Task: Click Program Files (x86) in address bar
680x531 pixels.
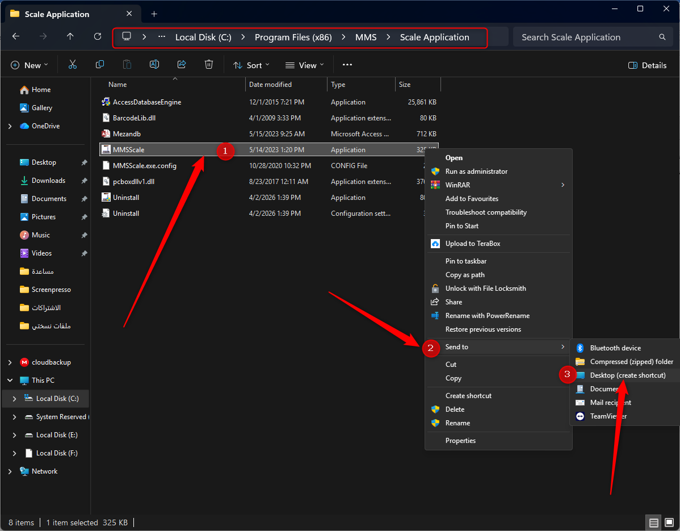Action: click(293, 37)
